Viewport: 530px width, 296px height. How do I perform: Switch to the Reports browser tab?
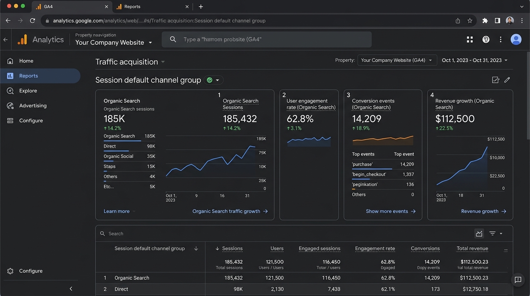tap(153, 7)
